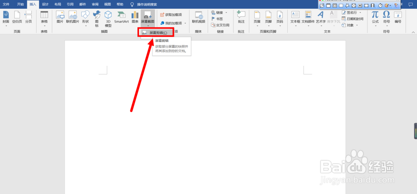The image size is (417, 194).
Task: Capture full screen in FastStone toolbar
Action: (354, 5)
